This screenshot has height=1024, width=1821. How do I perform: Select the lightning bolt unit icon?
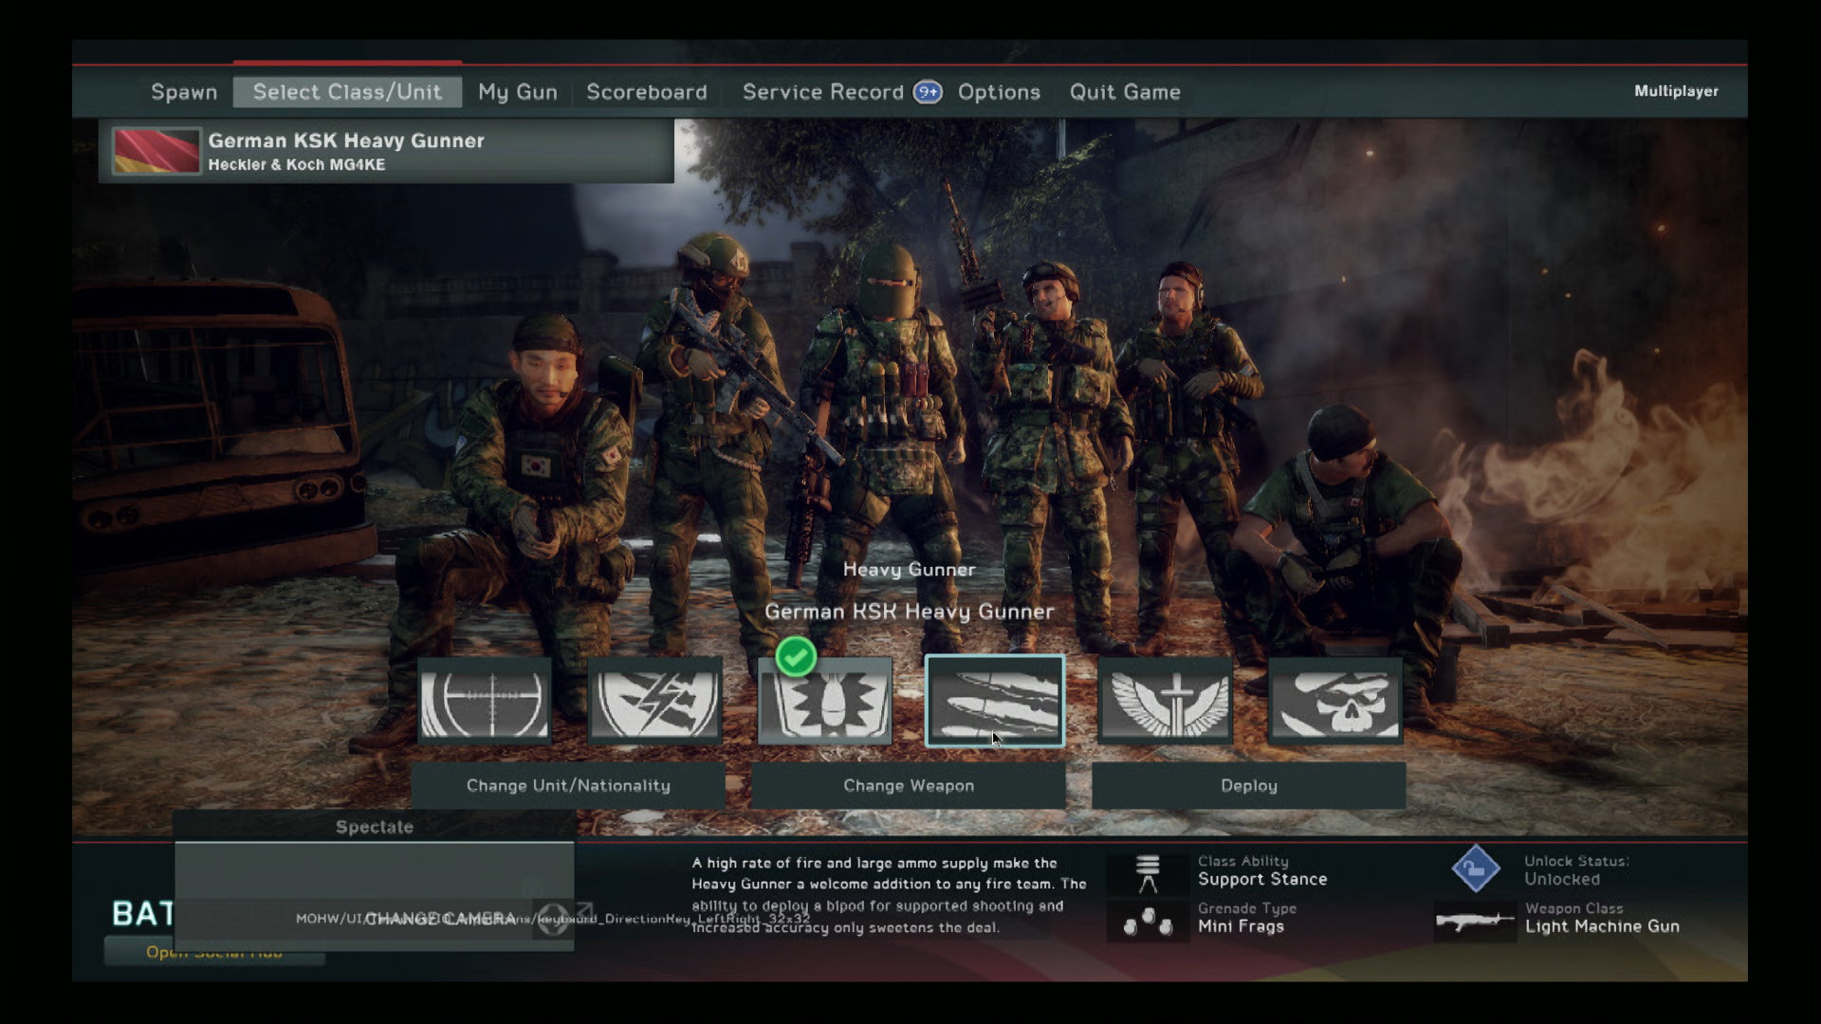[654, 702]
